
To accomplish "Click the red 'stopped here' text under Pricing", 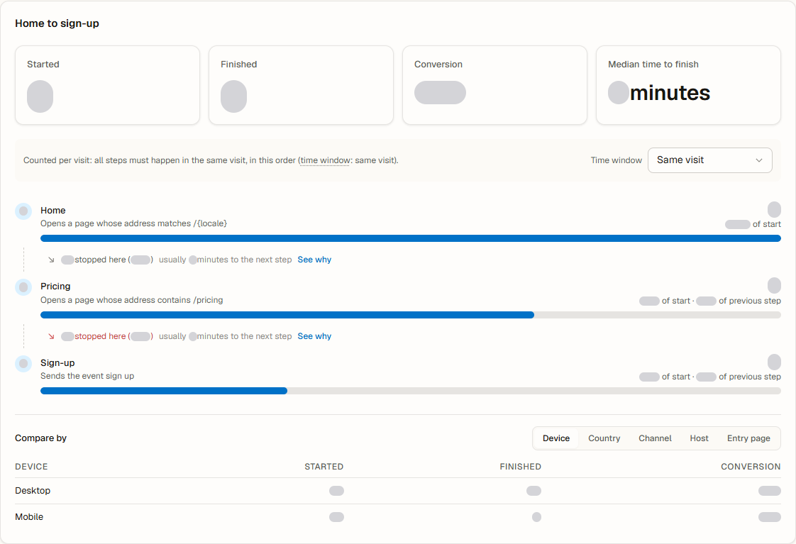I will click(100, 336).
